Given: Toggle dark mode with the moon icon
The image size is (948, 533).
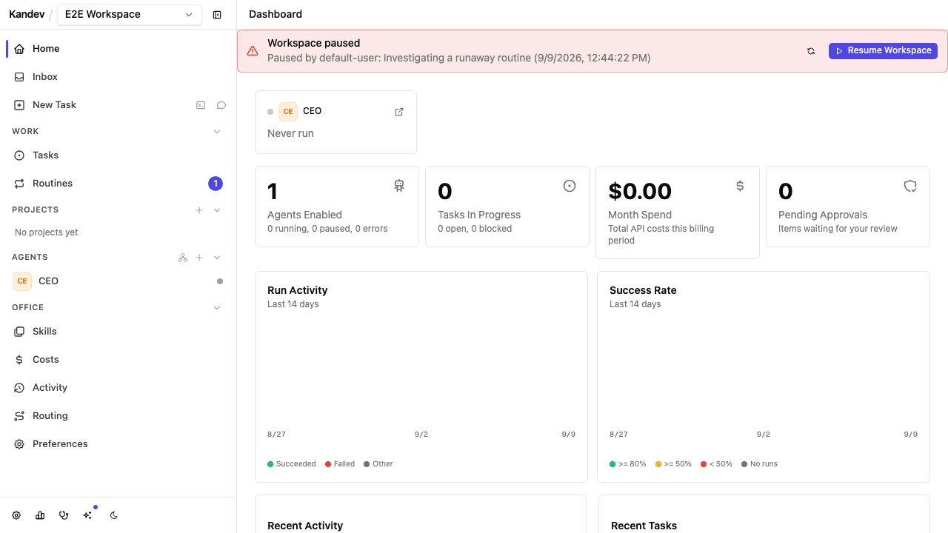Looking at the screenshot, I should [x=114, y=515].
